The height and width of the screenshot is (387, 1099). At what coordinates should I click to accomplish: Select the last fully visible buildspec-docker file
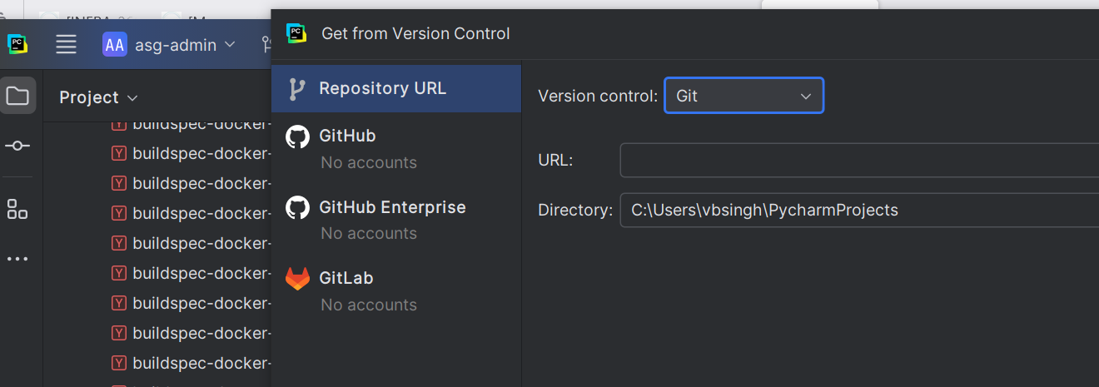[201, 364]
